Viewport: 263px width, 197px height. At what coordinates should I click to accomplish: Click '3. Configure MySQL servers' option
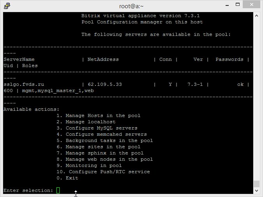(x=97, y=128)
